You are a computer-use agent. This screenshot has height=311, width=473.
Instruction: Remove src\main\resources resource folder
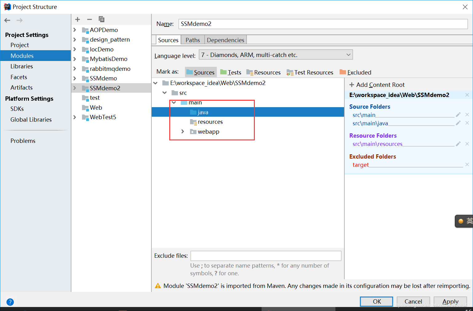[x=467, y=144]
